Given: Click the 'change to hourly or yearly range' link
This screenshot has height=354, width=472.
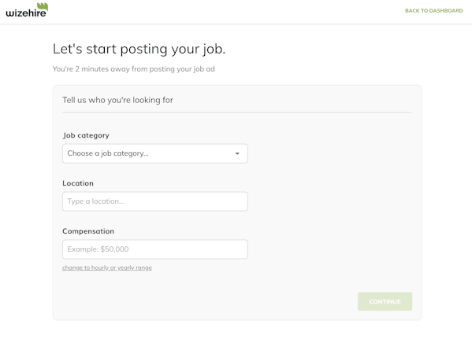Looking at the screenshot, I should point(107,267).
